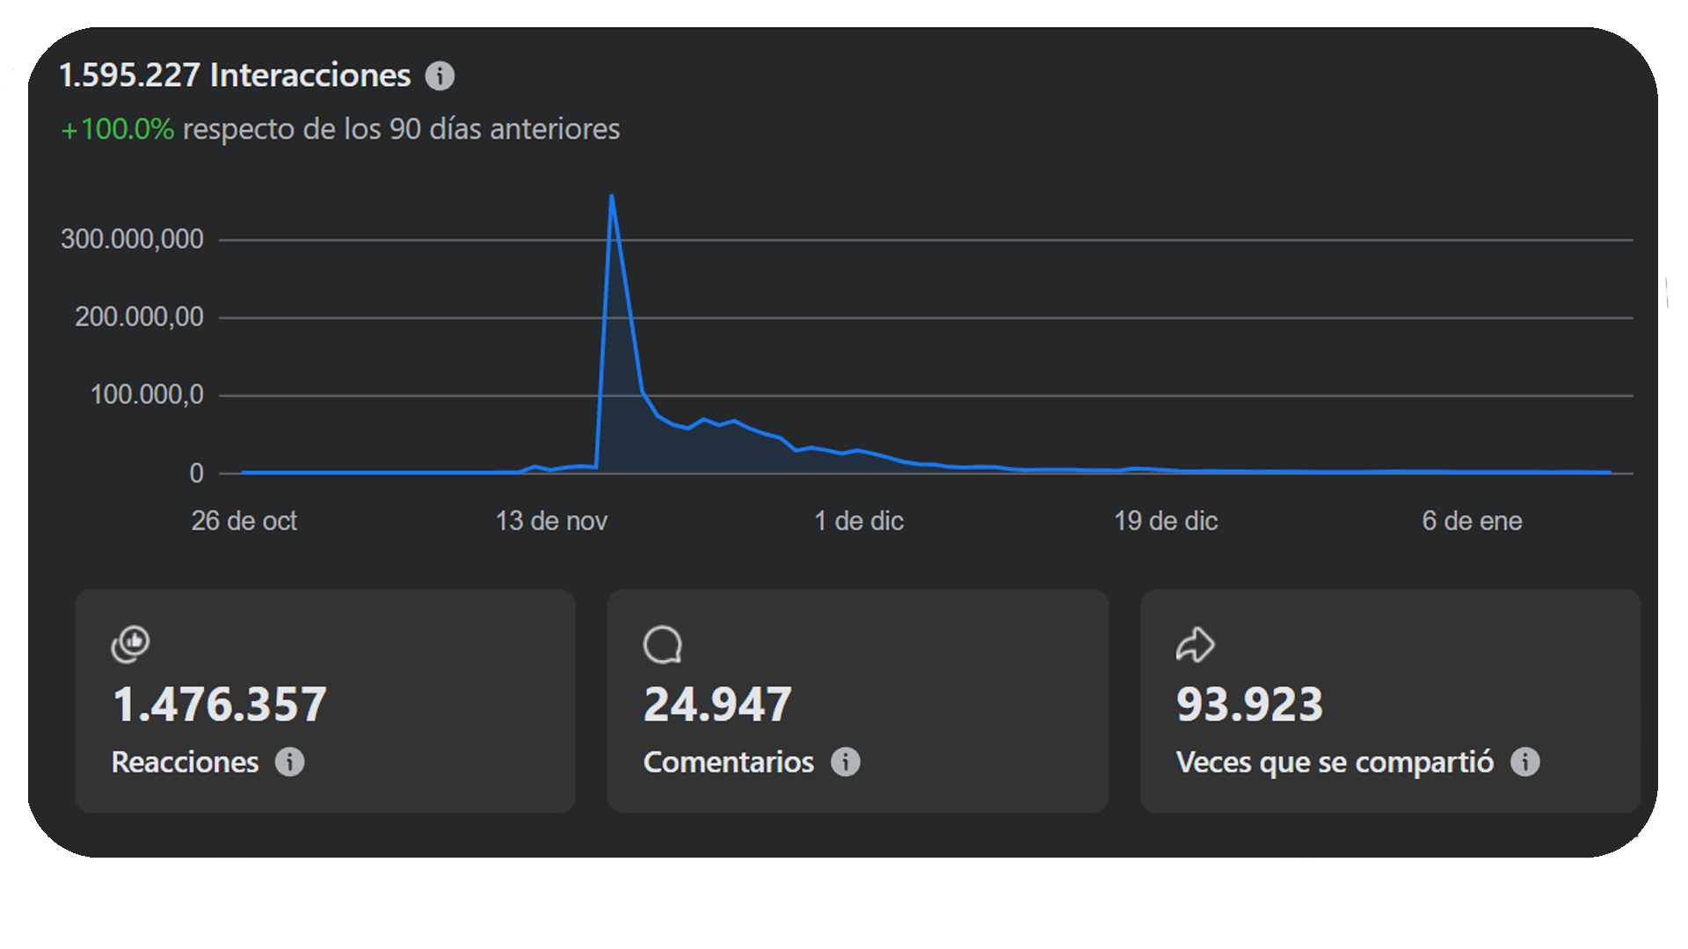Screen dimensions: 1688x949
Task: Click info icon beside Comentarios
Action: coord(845,762)
